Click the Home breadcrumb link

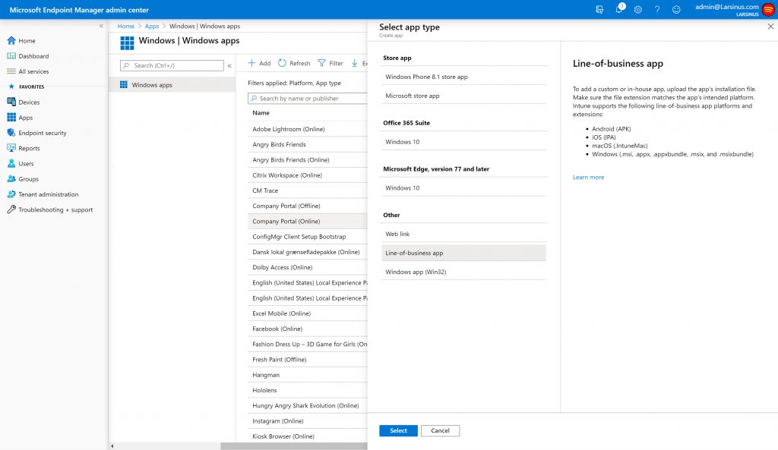point(126,27)
